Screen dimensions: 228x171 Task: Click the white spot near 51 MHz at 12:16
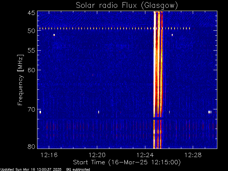coord(54,35)
